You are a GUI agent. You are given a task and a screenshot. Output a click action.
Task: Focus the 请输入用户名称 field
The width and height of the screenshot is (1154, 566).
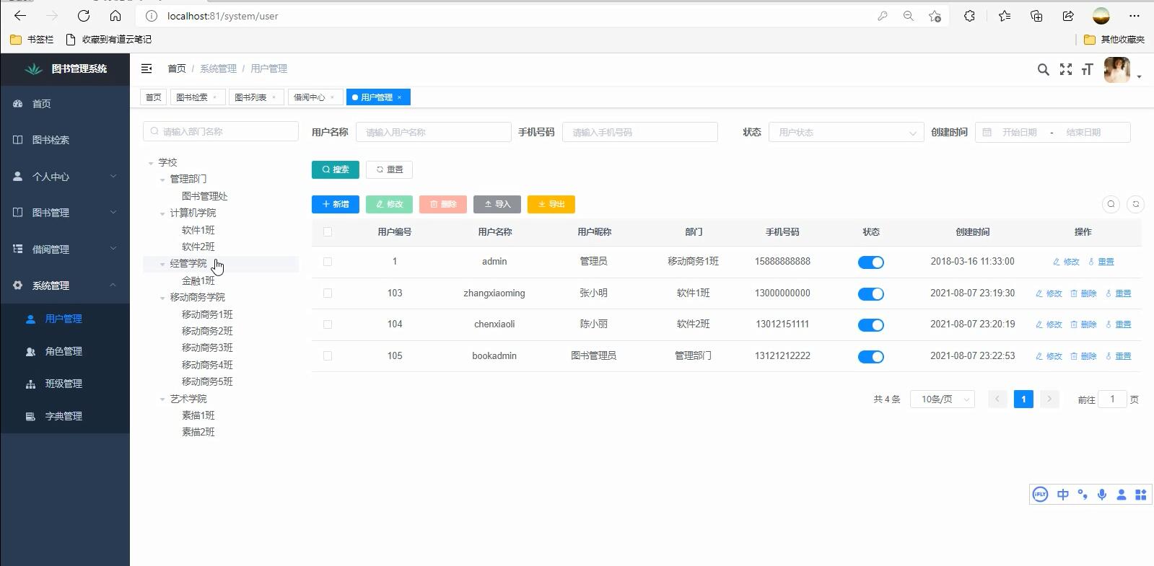pos(434,132)
